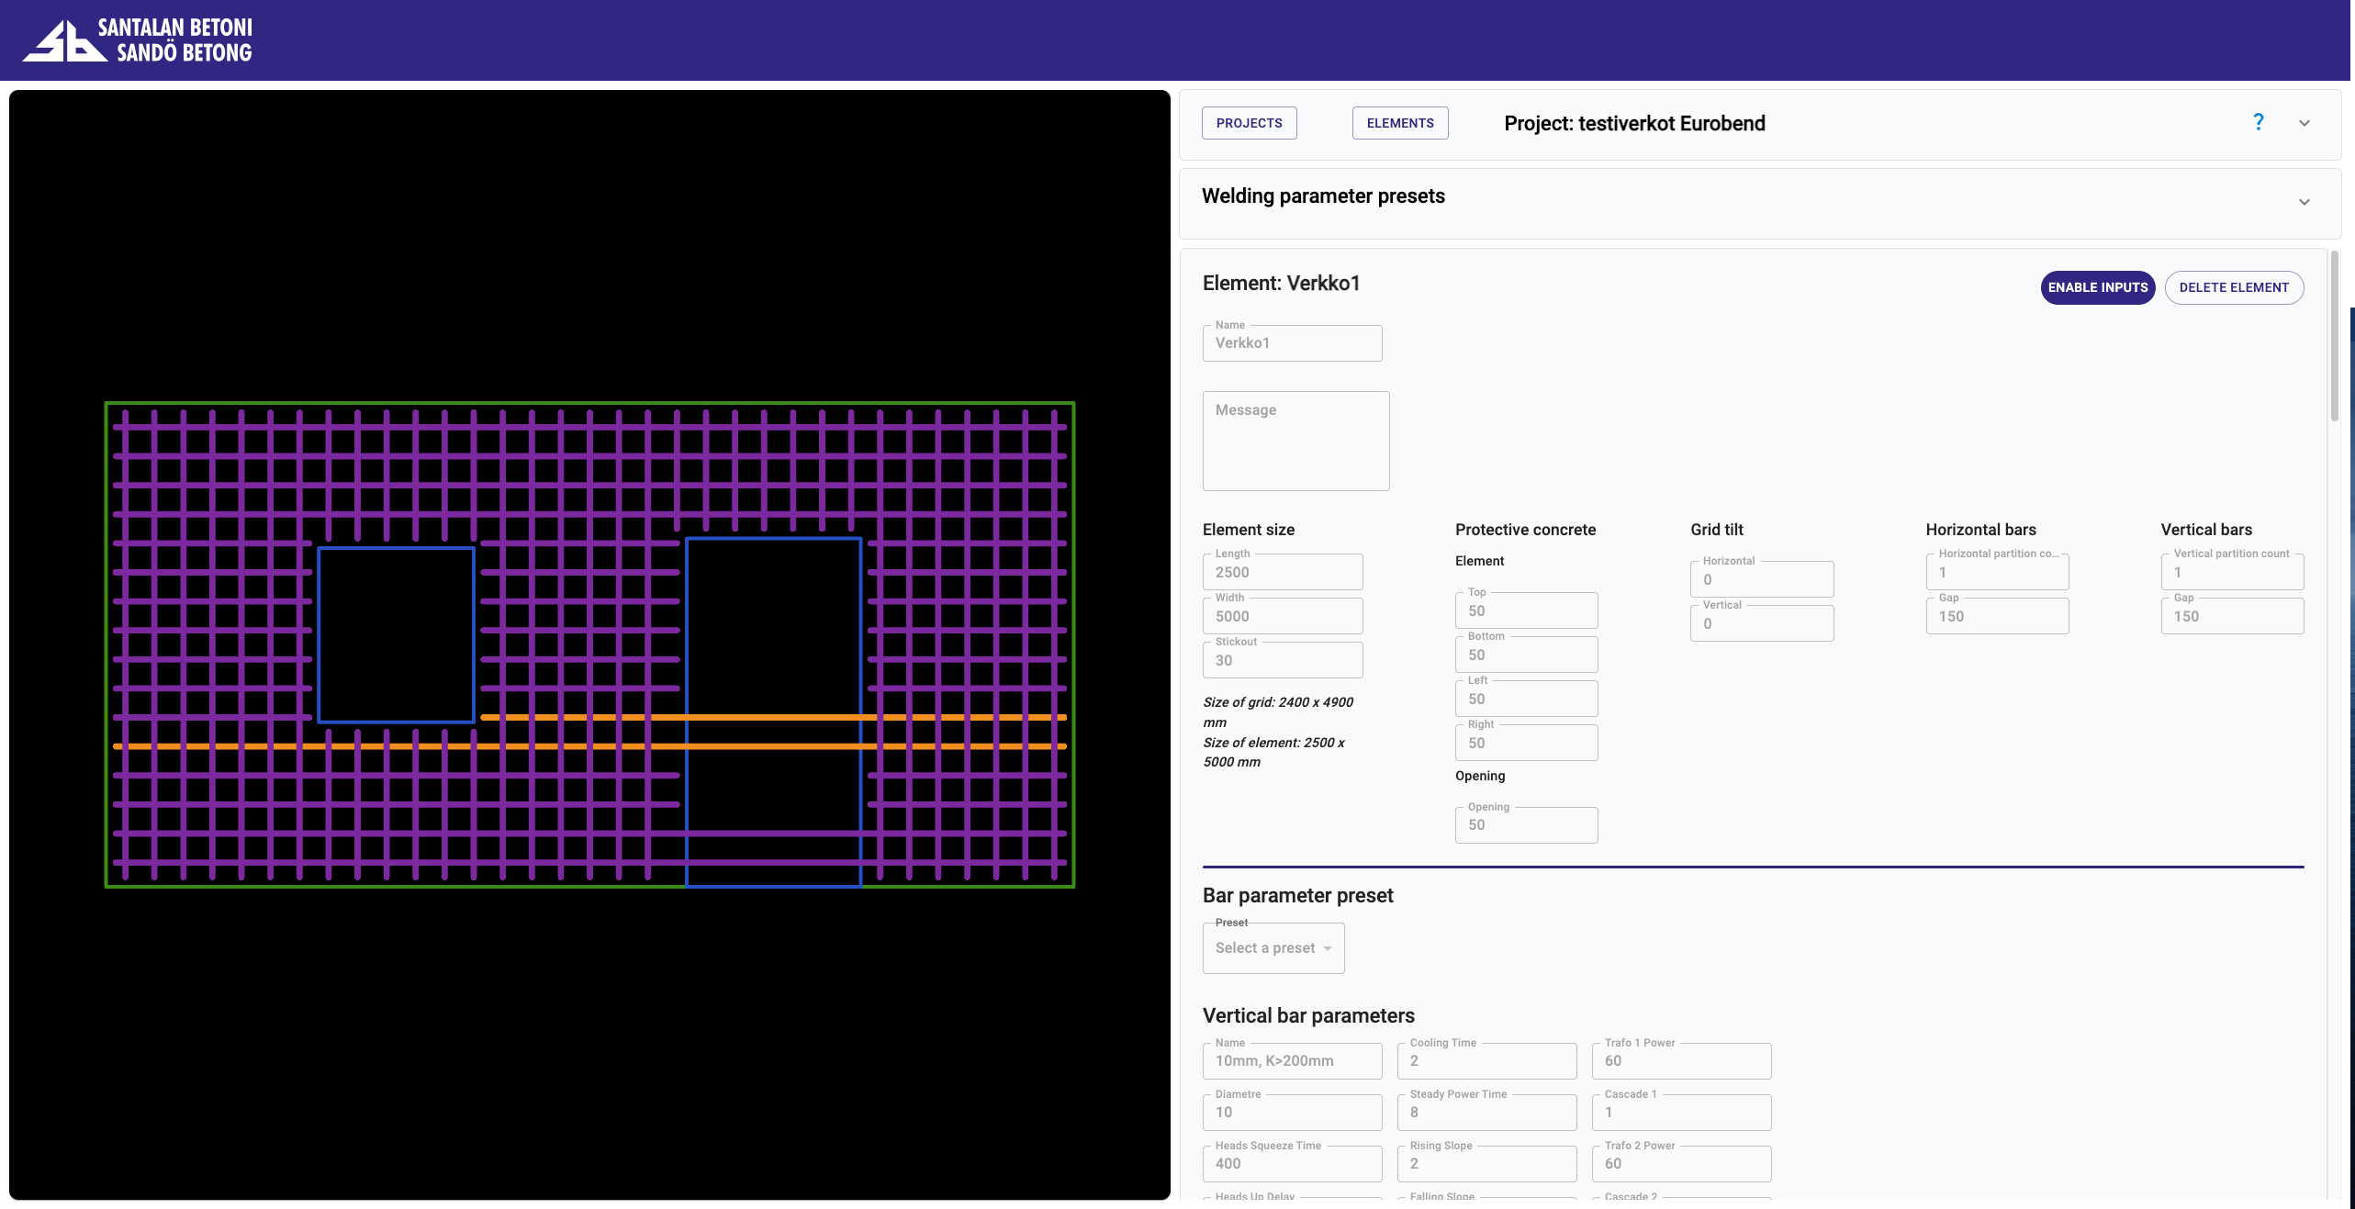Click the Trafo 1 Power field
Screen dimensions: 2355x1209
point(1681,1061)
